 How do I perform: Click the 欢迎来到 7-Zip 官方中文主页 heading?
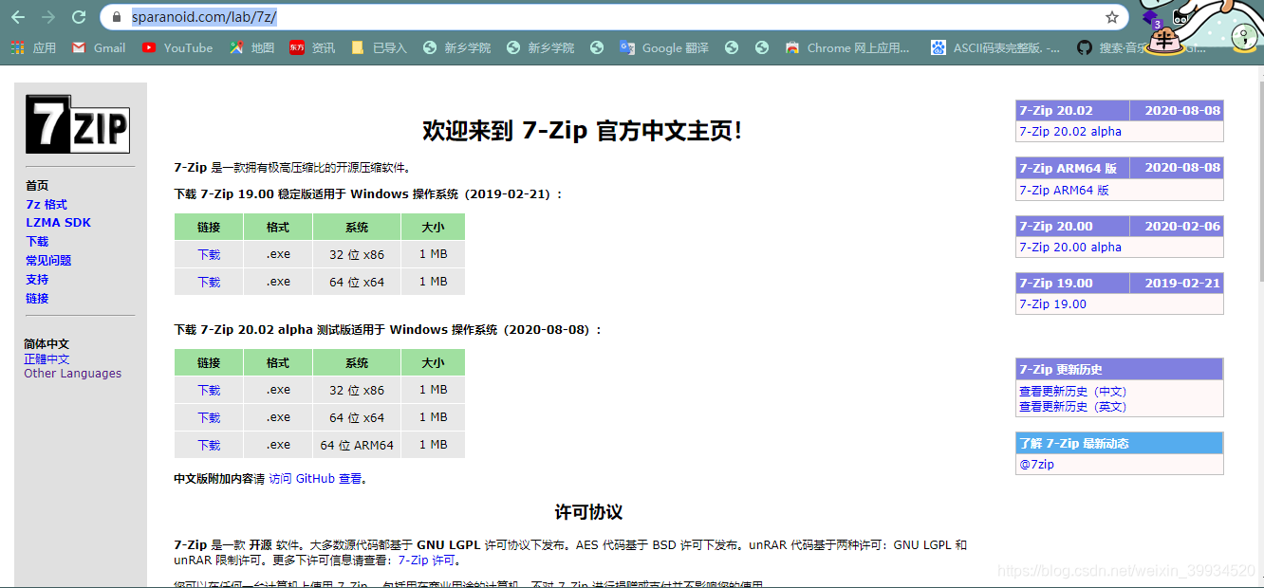(582, 131)
